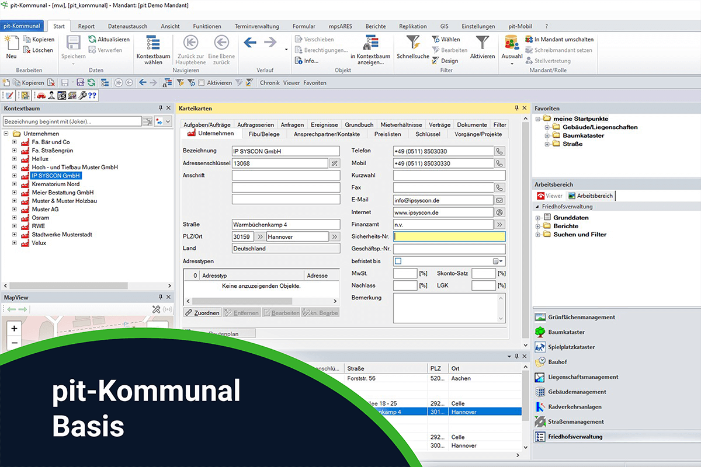Viewport: 701px width, 467px height.
Task: Zoom in on the MapView map
Action: 15,329
